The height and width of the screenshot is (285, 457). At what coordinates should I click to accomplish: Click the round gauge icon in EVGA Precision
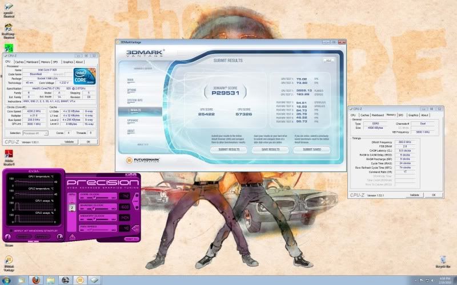60,237
